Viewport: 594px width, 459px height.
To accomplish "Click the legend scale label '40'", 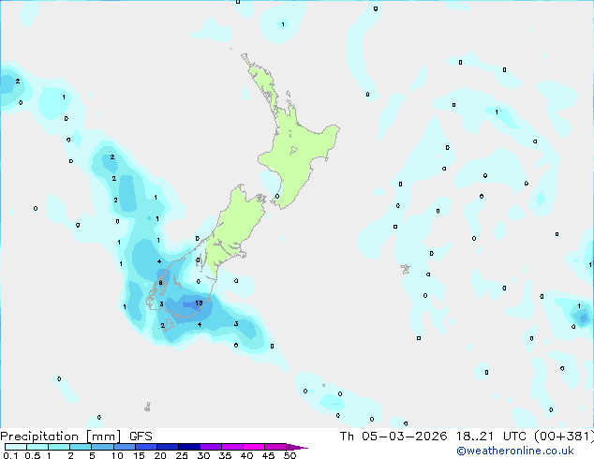I will 246,455.
